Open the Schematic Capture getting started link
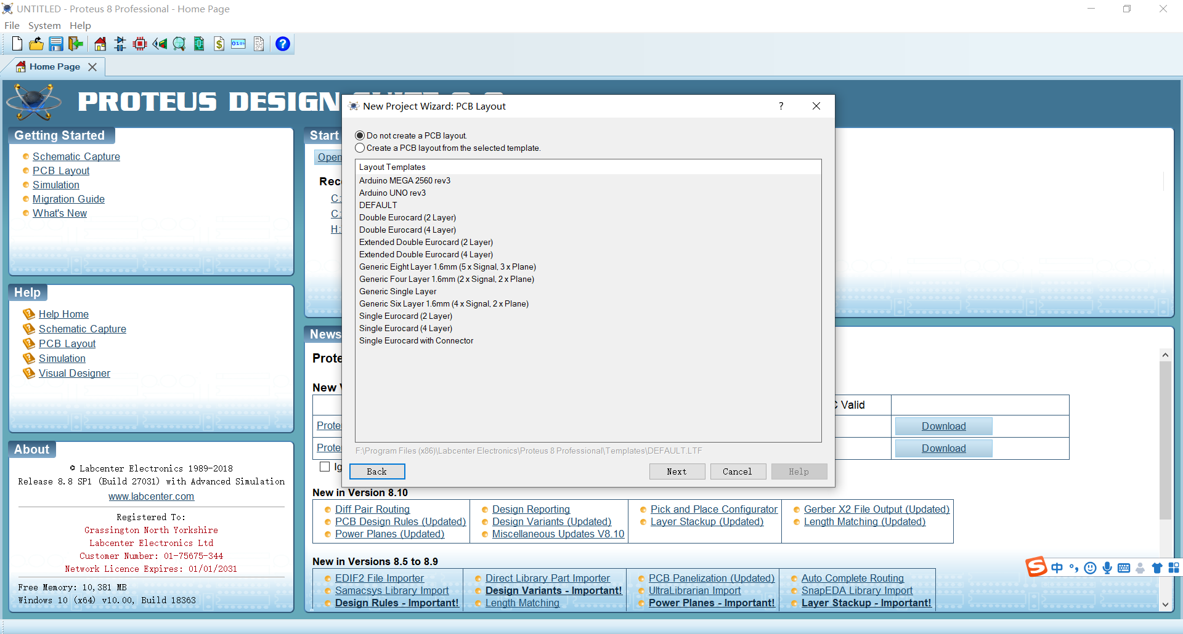The width and height of the screenshot is (1183, 634). (x=76, y=156)
